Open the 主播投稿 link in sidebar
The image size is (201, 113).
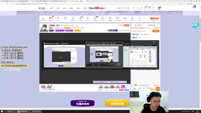pos(138,25)
